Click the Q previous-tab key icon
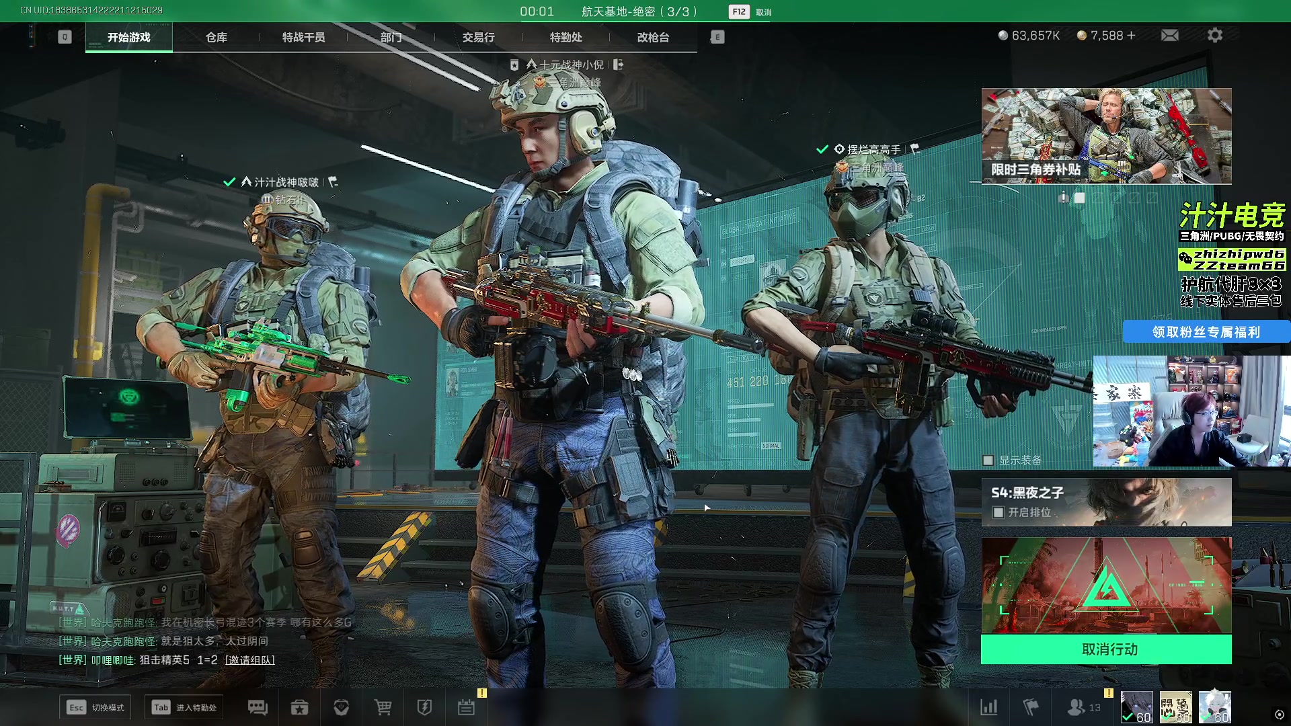The width and height of the screenshot is (1291, 726). click(x=65, y=37)
